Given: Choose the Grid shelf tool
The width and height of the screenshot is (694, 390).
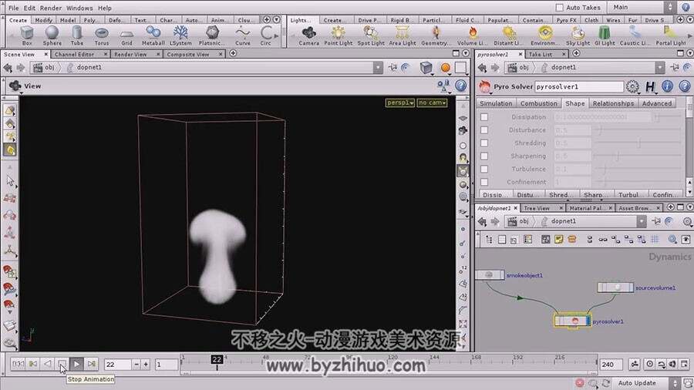Looking at the screenshot, I should (126, 35).
